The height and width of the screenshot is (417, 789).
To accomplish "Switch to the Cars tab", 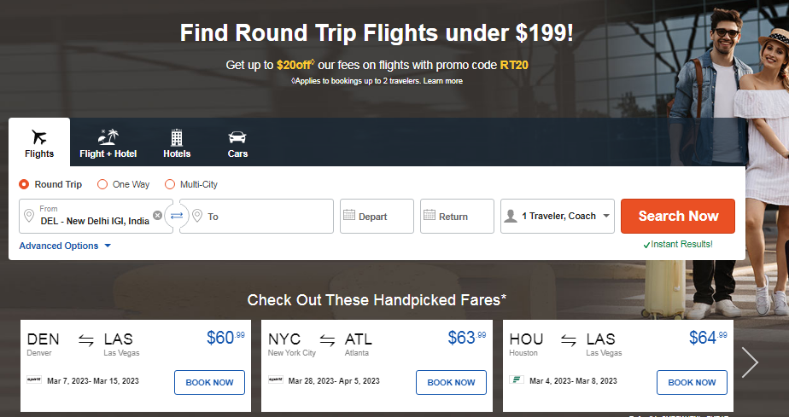I will (237, 143).
